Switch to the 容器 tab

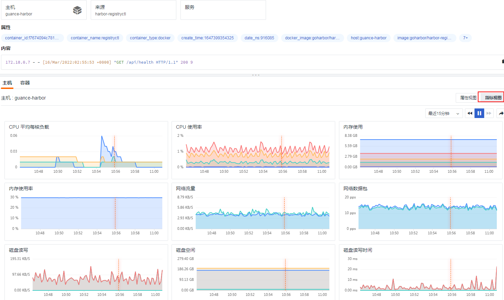(25, 82)
